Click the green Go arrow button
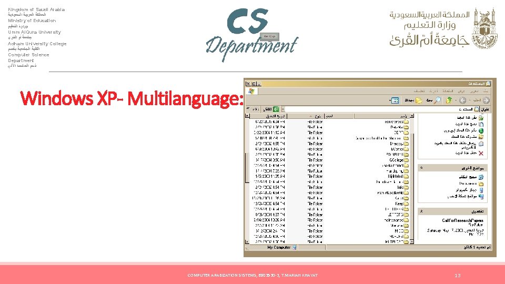The width and height of the screenshot is (505, 284). [276, 109]
